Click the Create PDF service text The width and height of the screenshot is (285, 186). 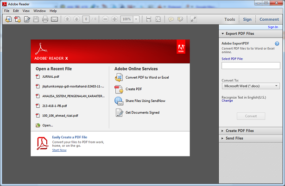(x=133, y=89)
